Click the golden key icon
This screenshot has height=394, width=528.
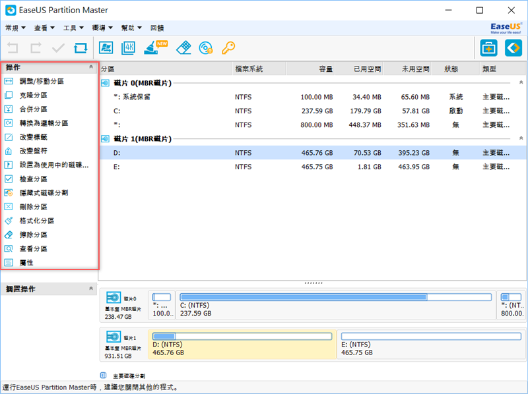[228, 47]
